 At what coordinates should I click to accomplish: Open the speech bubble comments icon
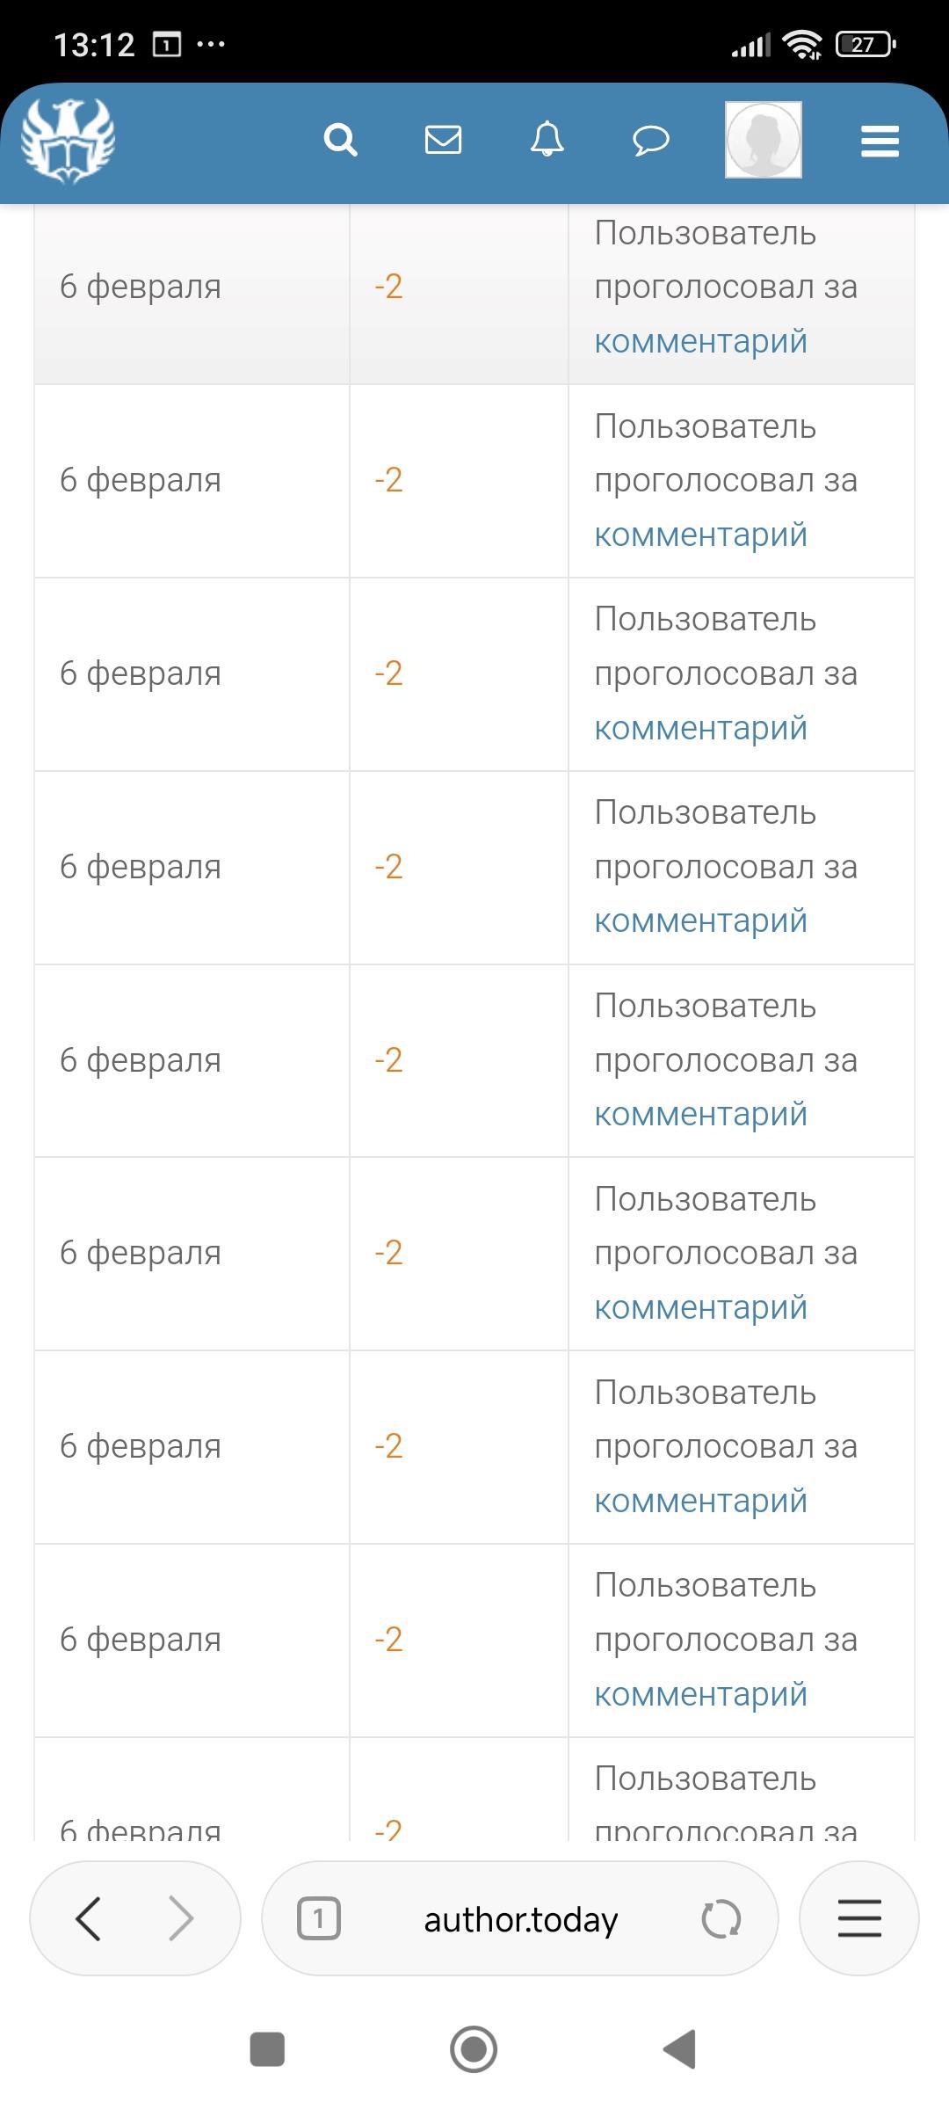[x=651, y=140]
